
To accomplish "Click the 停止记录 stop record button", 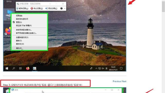I will pyautogui.click(x=37, y=9).
